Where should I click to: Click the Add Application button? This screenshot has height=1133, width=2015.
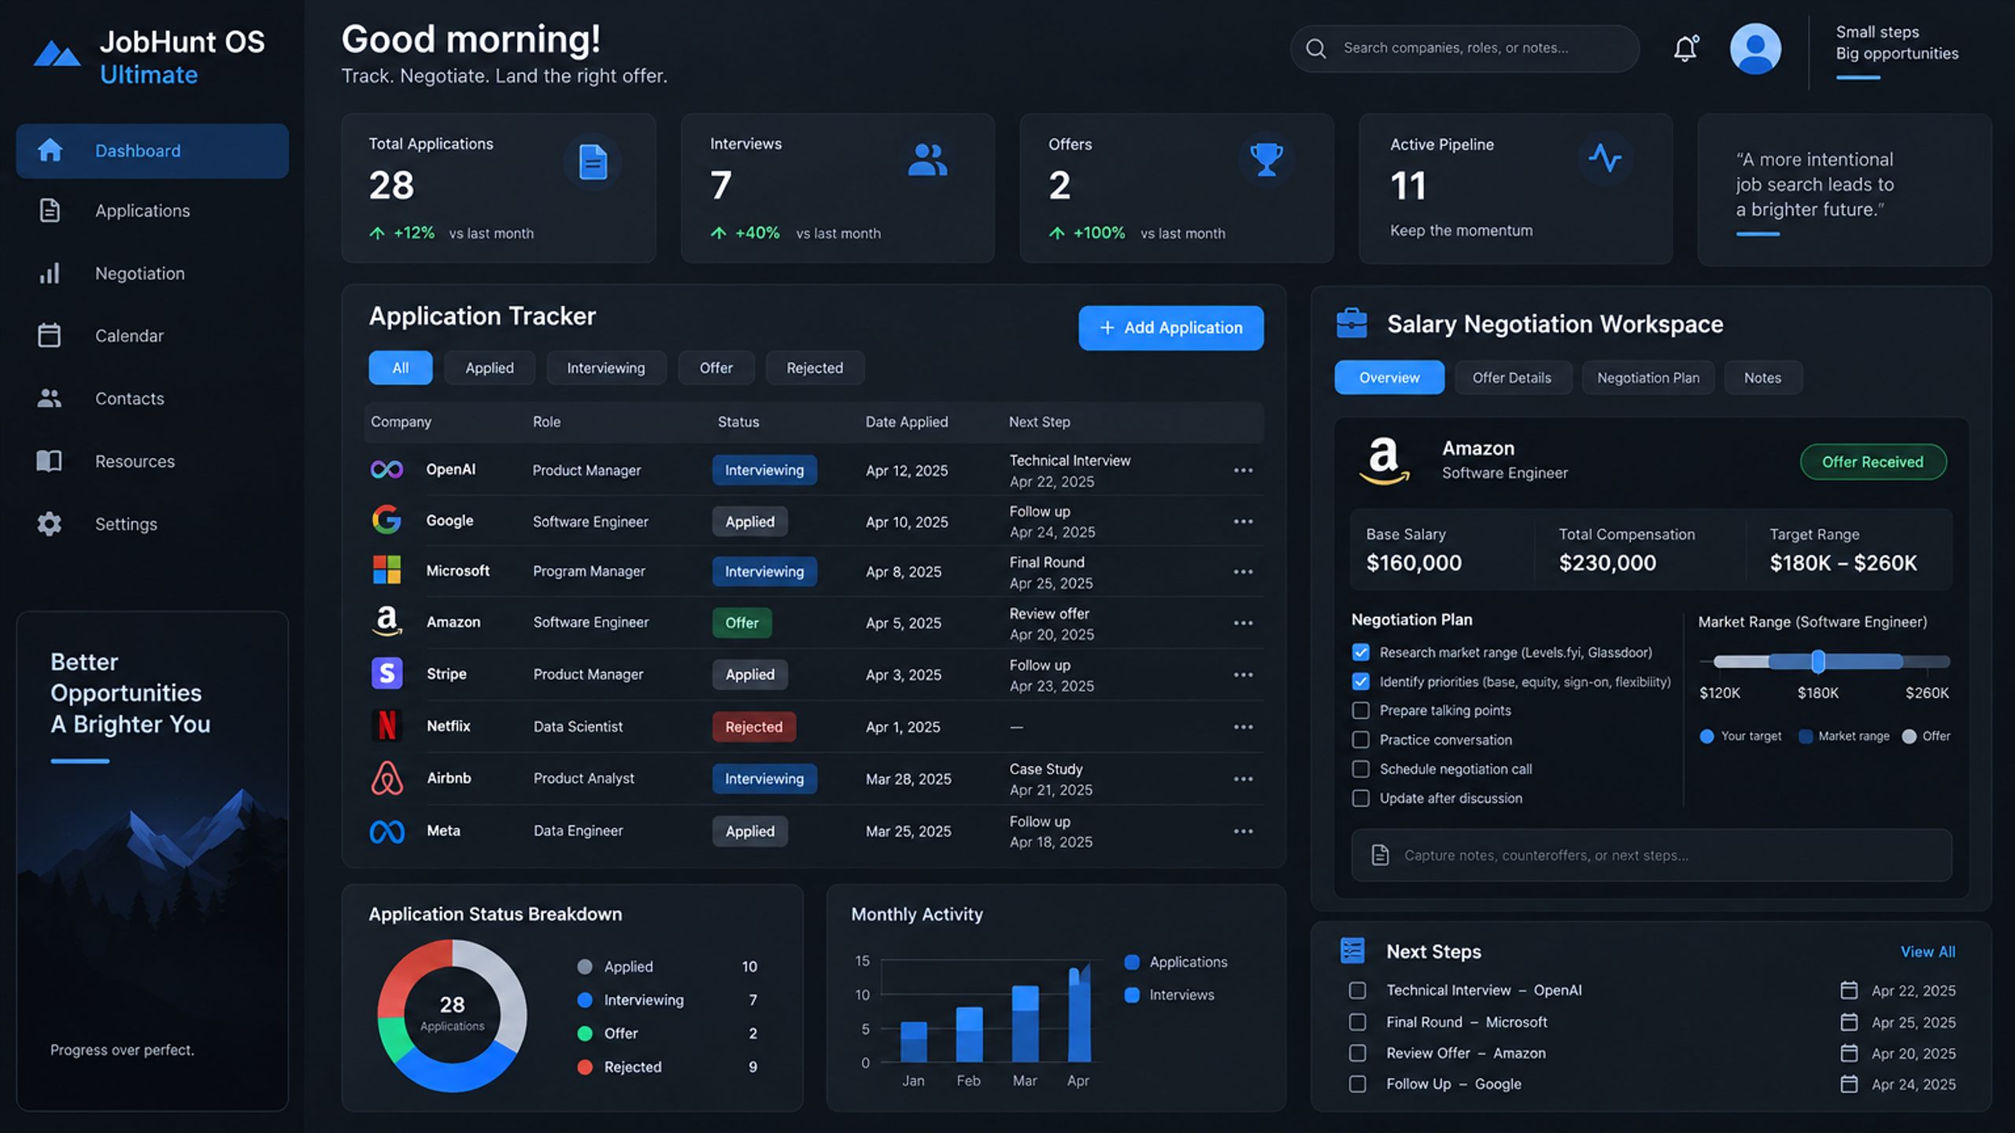pos(1171,328)
